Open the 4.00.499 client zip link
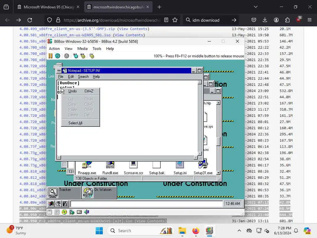 [x=67, y=29]
